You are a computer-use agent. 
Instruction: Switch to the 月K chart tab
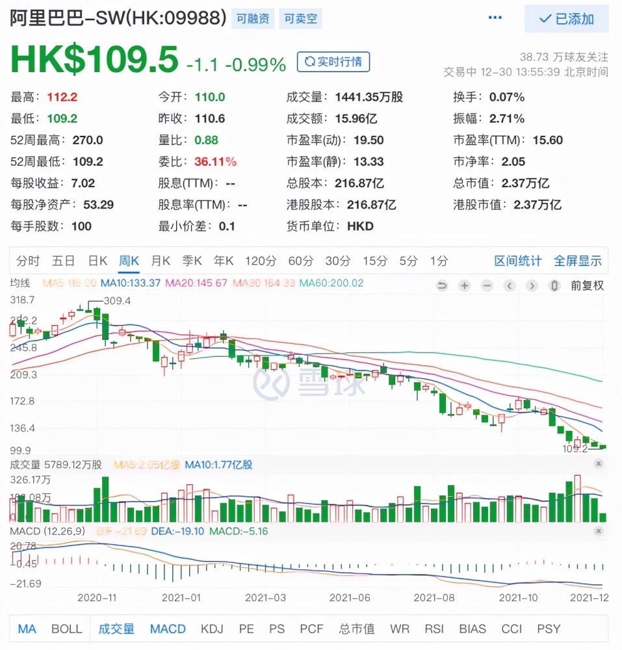click(161, 261)
